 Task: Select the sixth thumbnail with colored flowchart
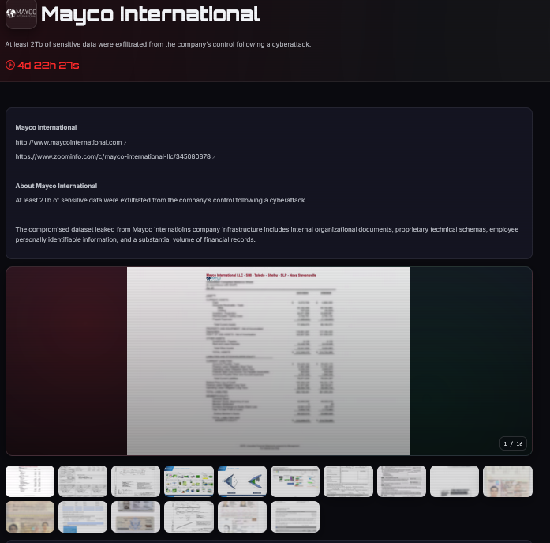295,481
